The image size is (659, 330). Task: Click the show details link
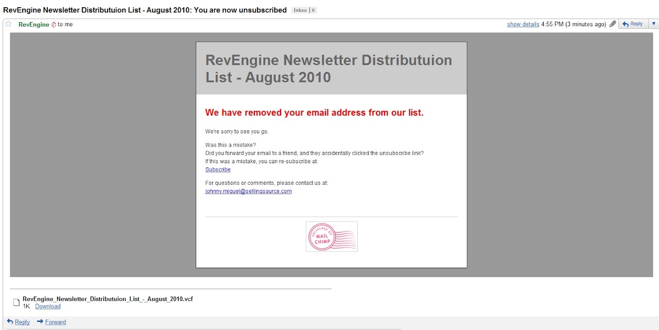coord(523,24)
